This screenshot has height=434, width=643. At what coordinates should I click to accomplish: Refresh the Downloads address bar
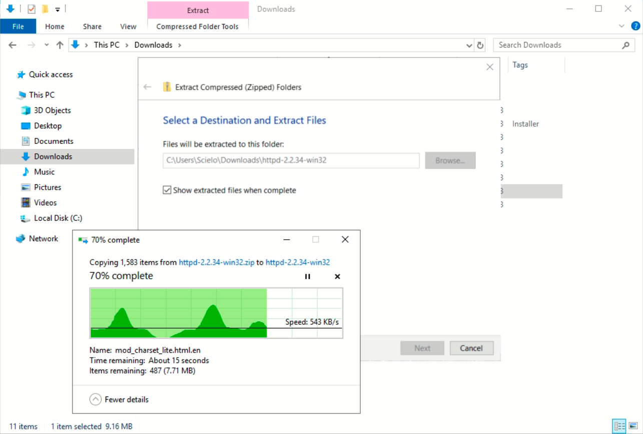pyautogui.click(x=480, y=45)
